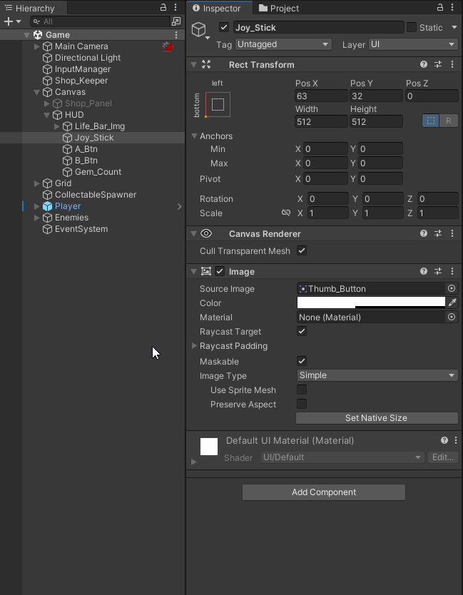Open Image component help reference
The image size is (463, 595).
[424, 271]
